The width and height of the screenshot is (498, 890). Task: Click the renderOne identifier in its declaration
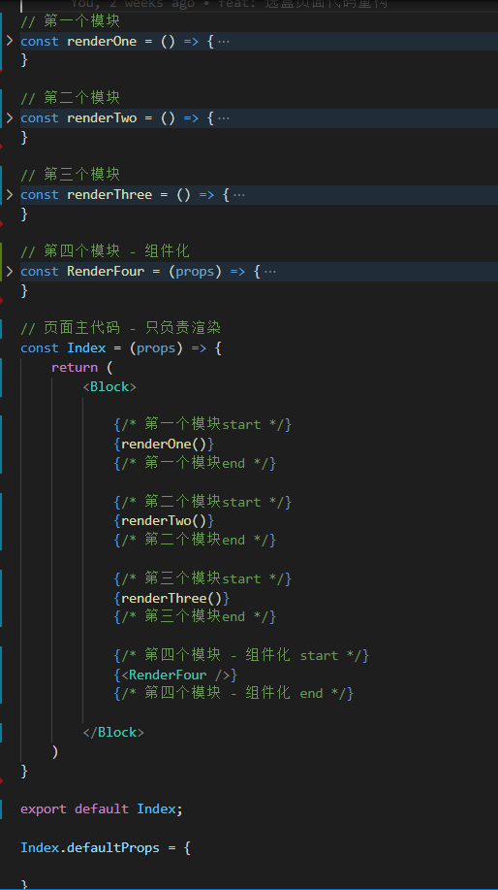[102, 42]
